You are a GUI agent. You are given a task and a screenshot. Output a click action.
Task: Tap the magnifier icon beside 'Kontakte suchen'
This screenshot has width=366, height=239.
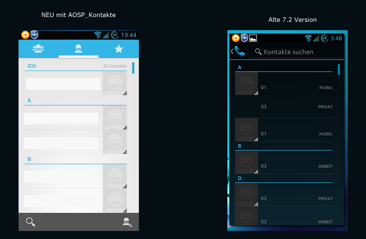[x=258, y=52]
